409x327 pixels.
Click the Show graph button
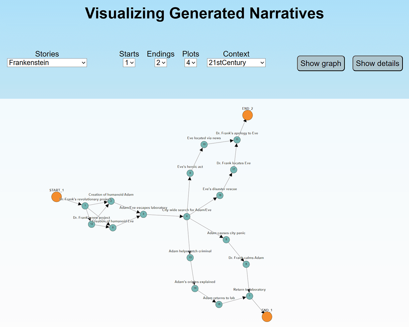click(320, 63)
